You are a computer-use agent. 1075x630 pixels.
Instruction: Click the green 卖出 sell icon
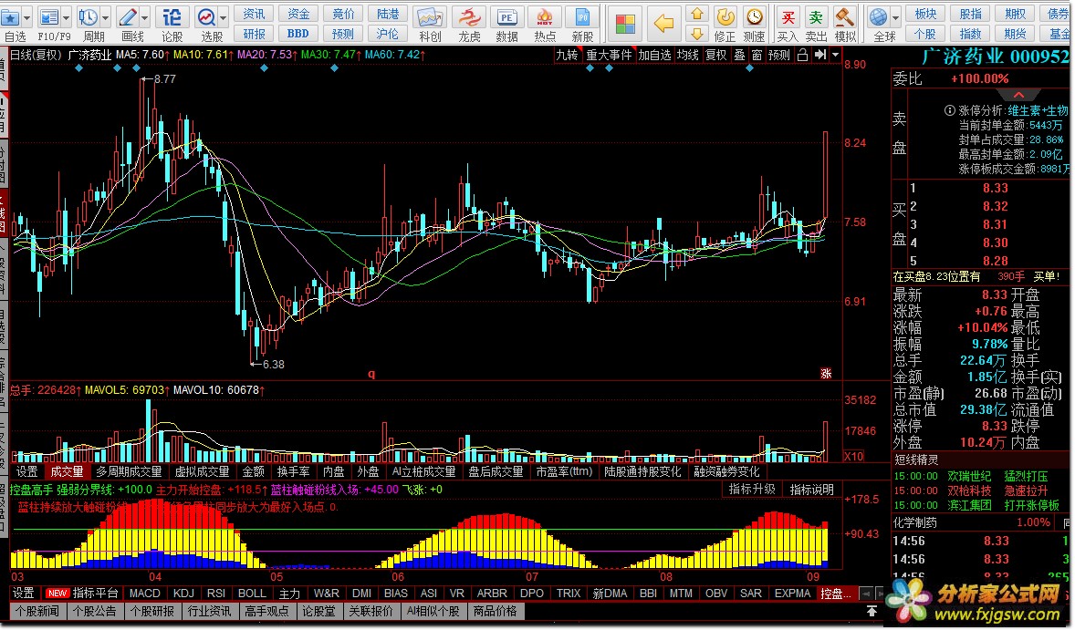(816, 17)
